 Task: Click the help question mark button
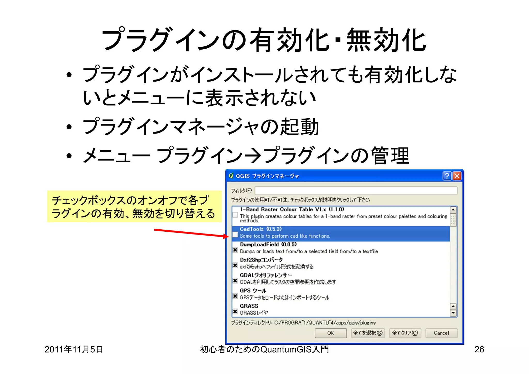[447, 176]
